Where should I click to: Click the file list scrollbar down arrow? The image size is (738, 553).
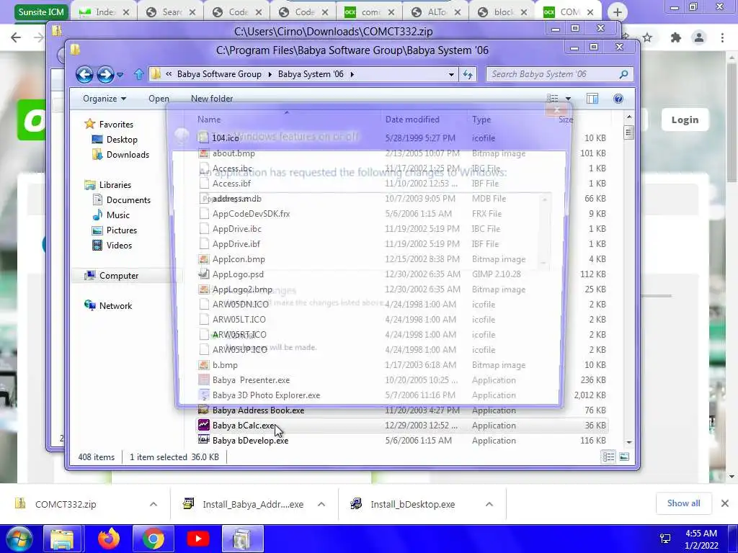coord(628,443)
